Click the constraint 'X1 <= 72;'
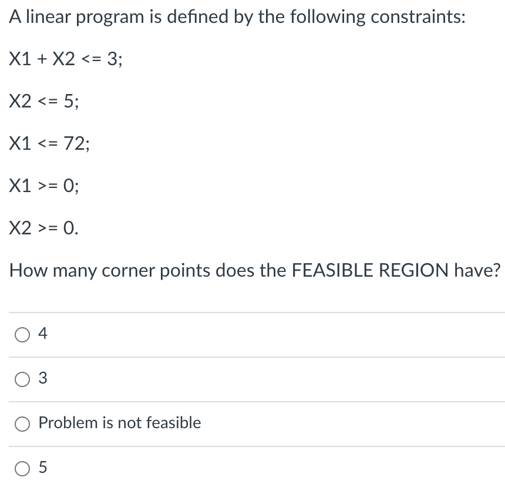 pyautogui.click(x=49, y=143)
